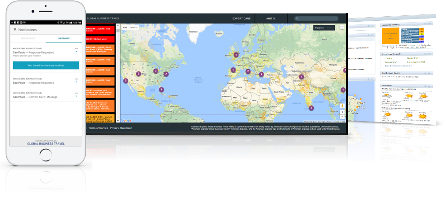The width and height of the screenshot is (445, 207).
Task: Click the traveler cluster marker labeled 3
Action: point(156,71)
